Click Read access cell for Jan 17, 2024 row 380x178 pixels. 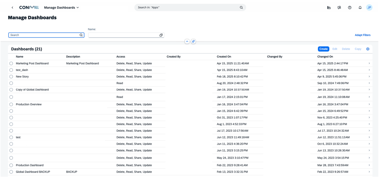[x=120, y=97]
